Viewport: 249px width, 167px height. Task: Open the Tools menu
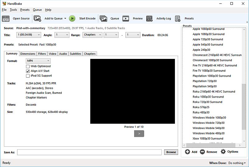tap(13, 10)
